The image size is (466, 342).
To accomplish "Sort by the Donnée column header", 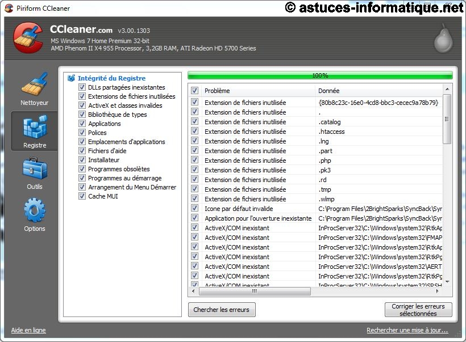I will [x=379, y=91].
